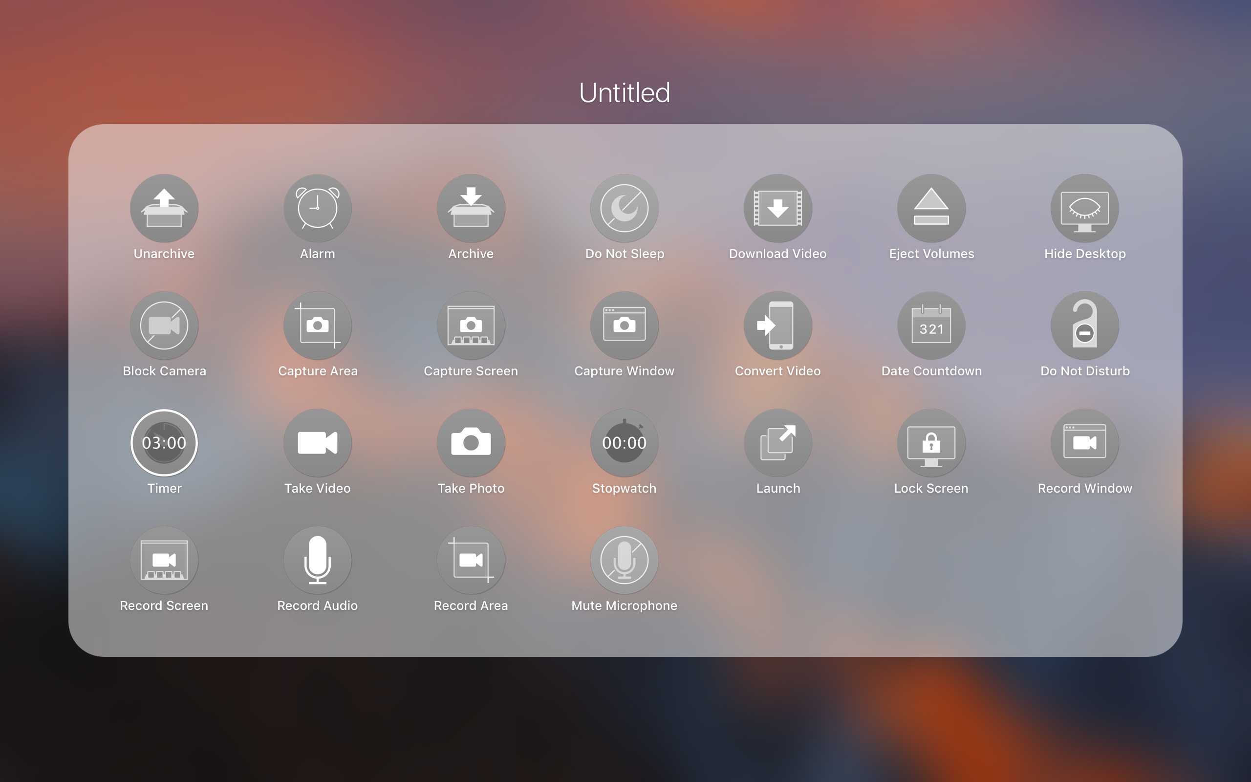The height and width of the screenshot is (782, 1251).
Task: Click the Untitled folder title
Action: coord(624,93)
